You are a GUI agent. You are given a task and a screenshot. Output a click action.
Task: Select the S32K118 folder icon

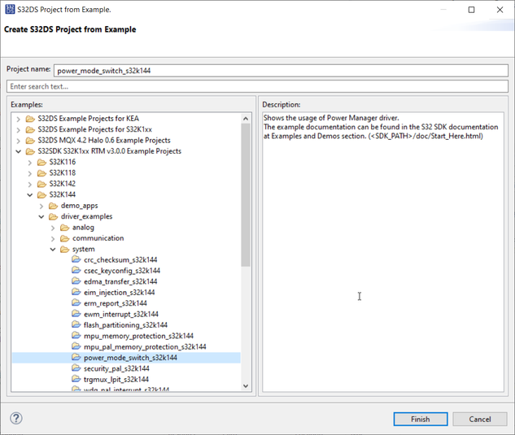[41, 172]
